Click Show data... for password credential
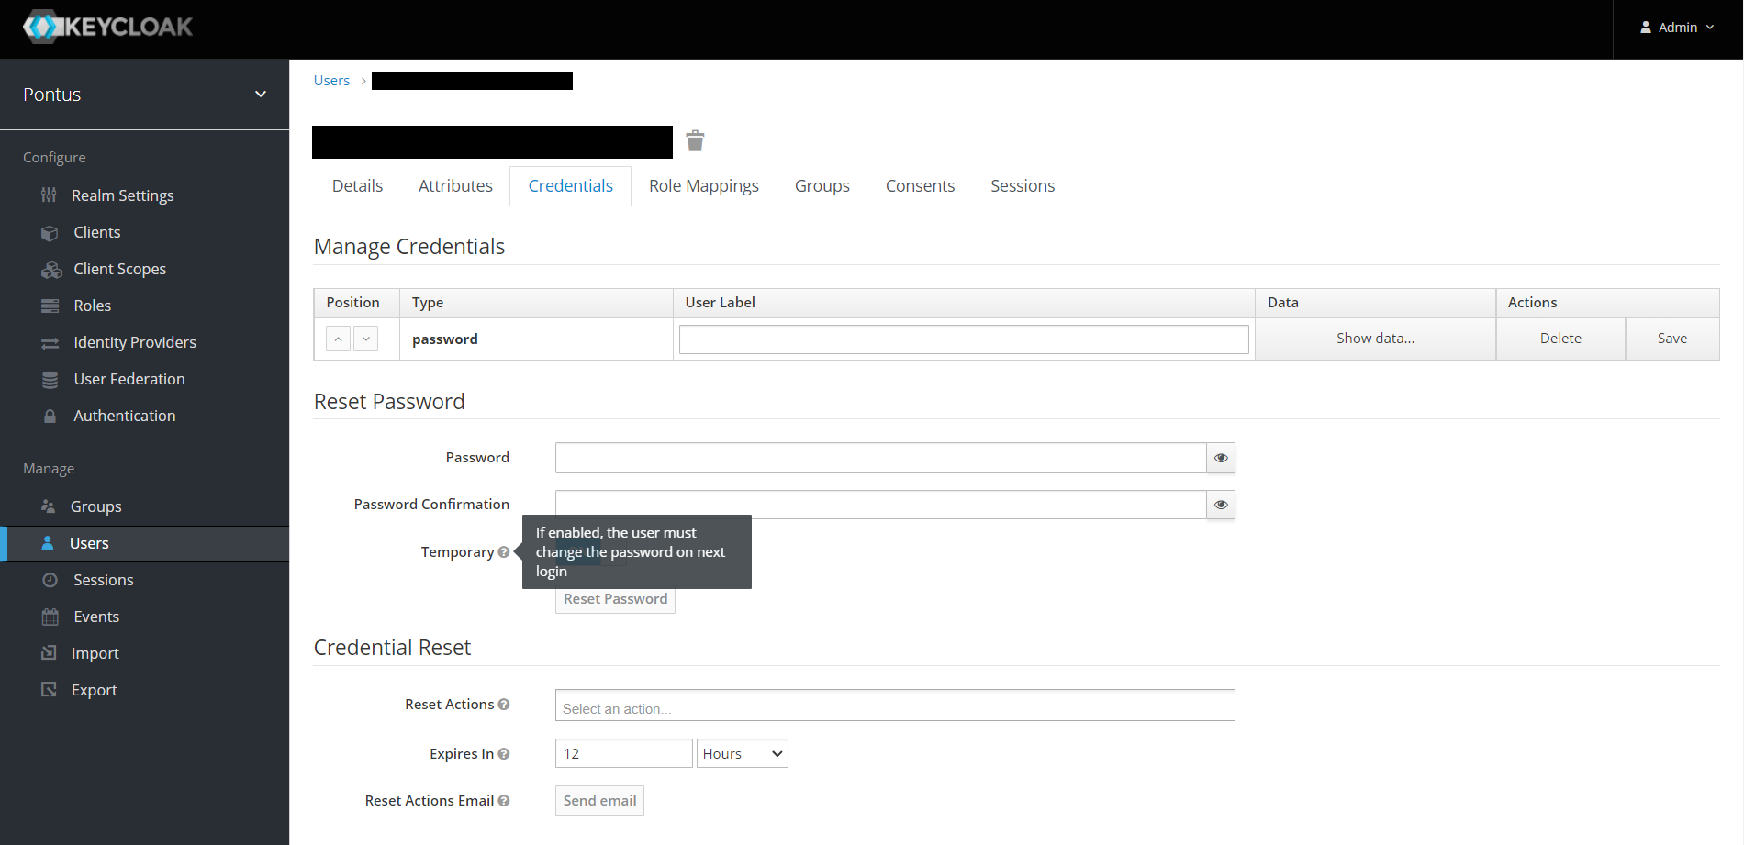Image resolution: width=1744 pixels, height=845 pixels. 1375,339
